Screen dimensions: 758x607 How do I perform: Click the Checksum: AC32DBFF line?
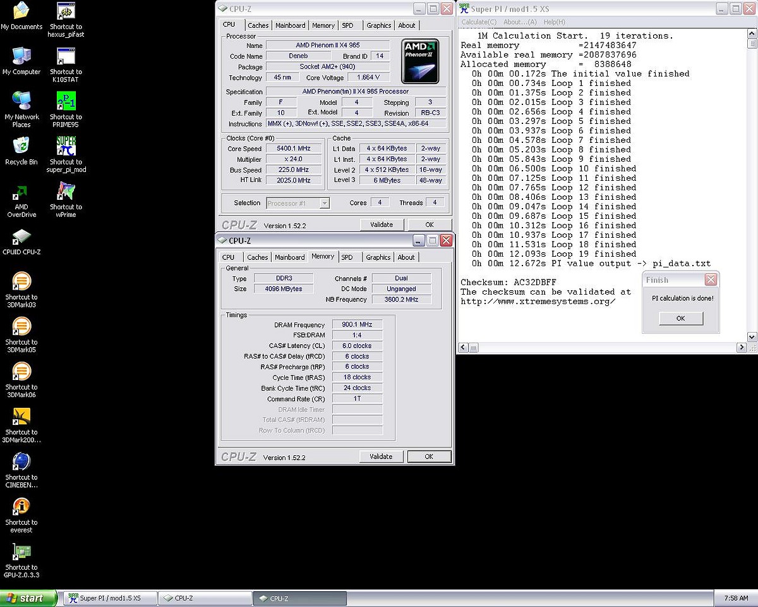click(x=508, y=282)
